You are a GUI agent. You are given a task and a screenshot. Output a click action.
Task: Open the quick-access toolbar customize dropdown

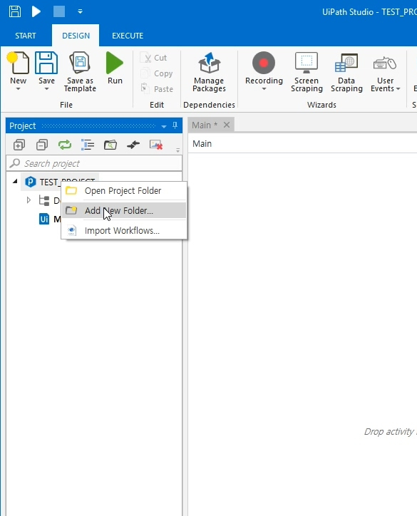(x=80, y=11)
